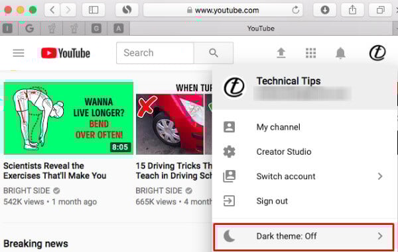This screenshot has width=398, height=252.
Task: Click the search magnifier button
Action: [214, 53]
